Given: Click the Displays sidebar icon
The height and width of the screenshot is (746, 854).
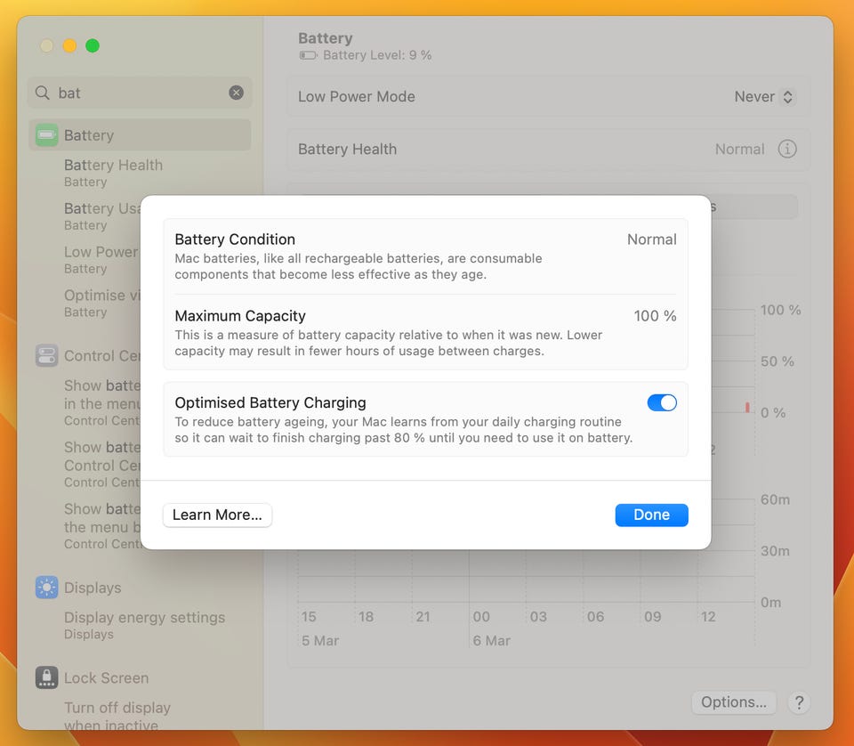Looking at the screenshot, I should tap(47, 588).
